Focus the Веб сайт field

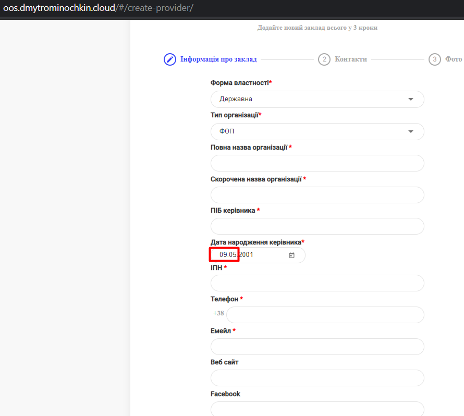tap(317, 378)
